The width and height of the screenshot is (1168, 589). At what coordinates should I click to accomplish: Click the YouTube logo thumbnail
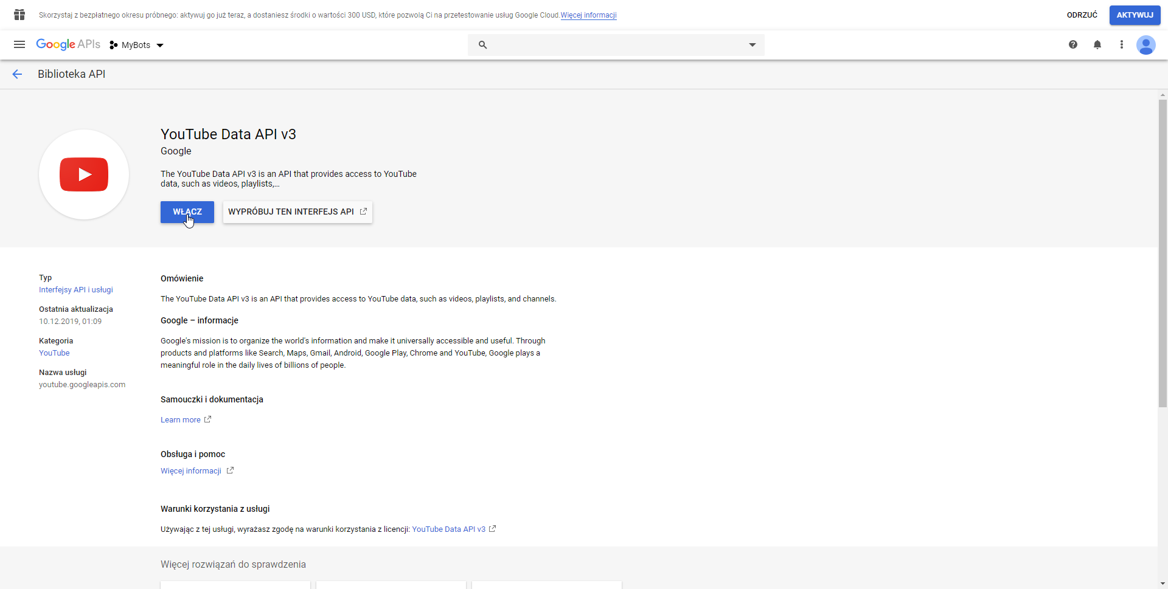point(84,174)
